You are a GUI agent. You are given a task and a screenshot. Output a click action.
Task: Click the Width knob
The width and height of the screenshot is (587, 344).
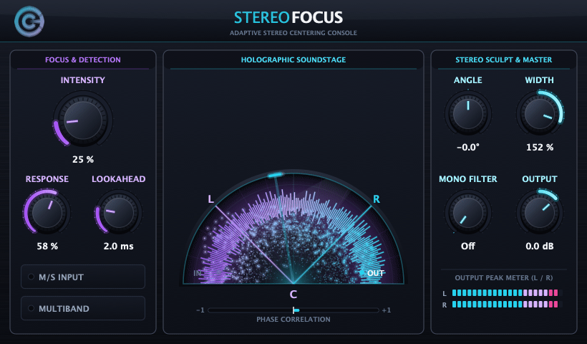pyautogui.click(x=540, y=113)
